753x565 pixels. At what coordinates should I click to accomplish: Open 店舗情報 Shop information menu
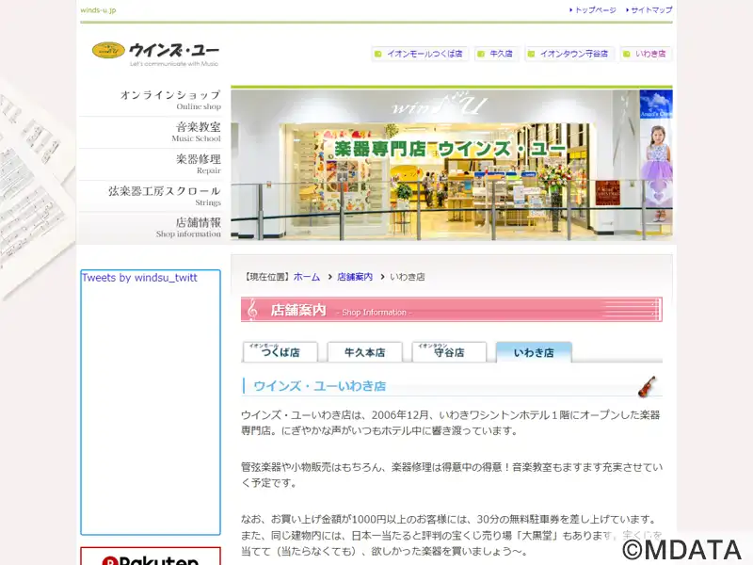tap(152, 228)
